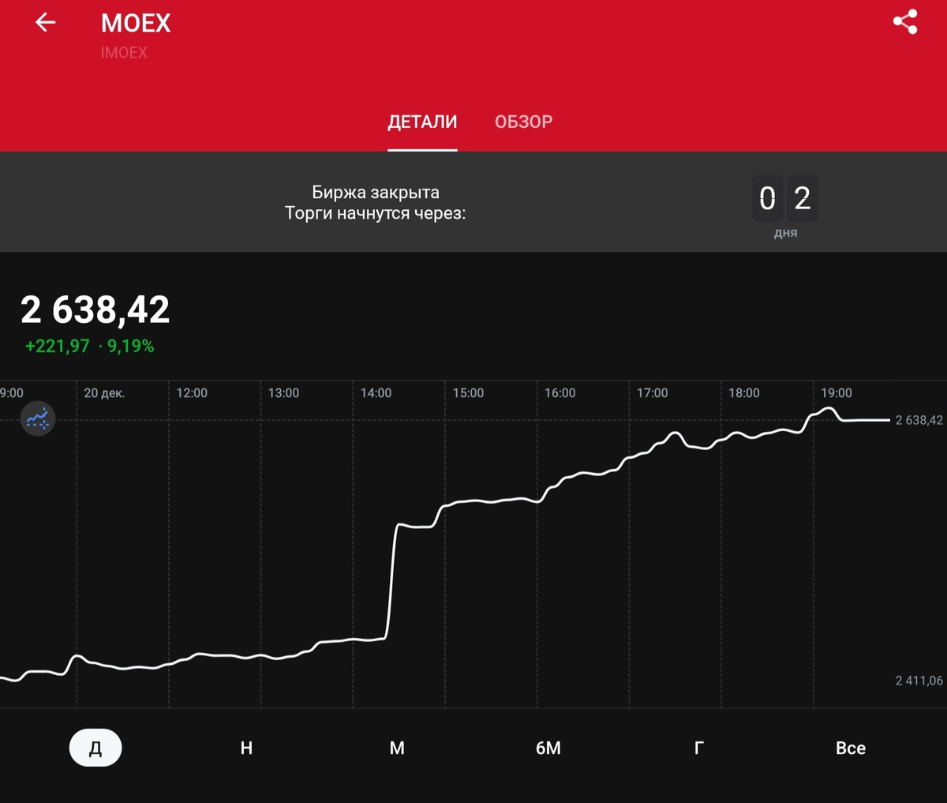Image resolution: width=947 pixels, height=803 pixels.
Task: Click the 14:00 time marker on the chart
Action: [376, 392]
